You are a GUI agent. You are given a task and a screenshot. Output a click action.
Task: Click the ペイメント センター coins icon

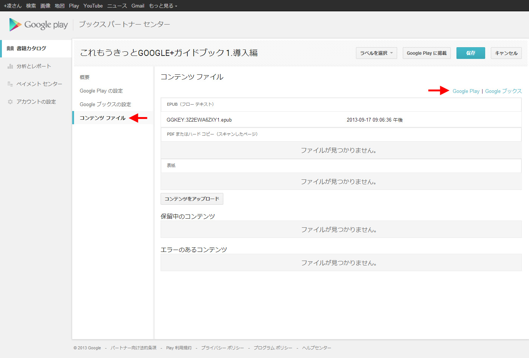(10, 84)
